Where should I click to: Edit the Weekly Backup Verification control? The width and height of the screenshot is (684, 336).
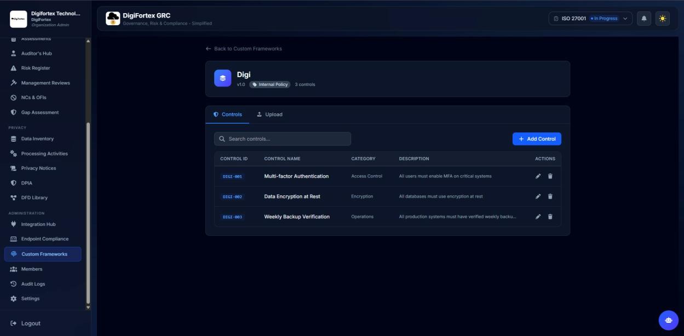click(538, 217)
